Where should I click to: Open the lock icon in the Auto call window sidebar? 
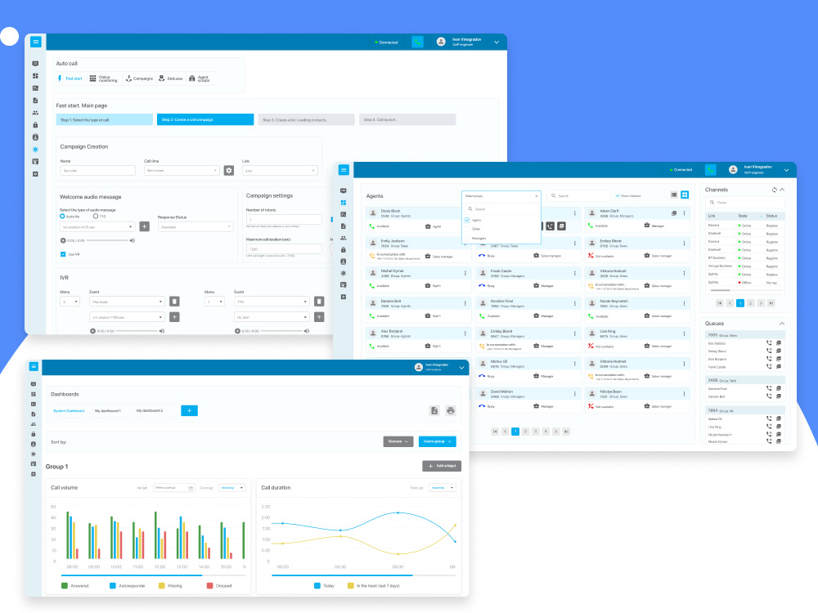click(x=35, y=125)
